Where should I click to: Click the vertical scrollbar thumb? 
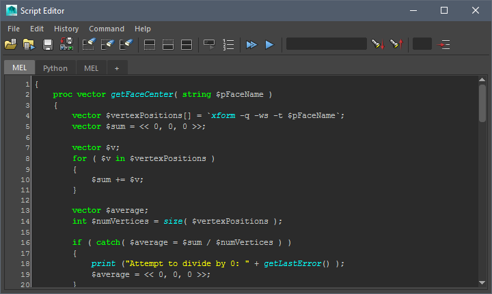tap(482, 103)
